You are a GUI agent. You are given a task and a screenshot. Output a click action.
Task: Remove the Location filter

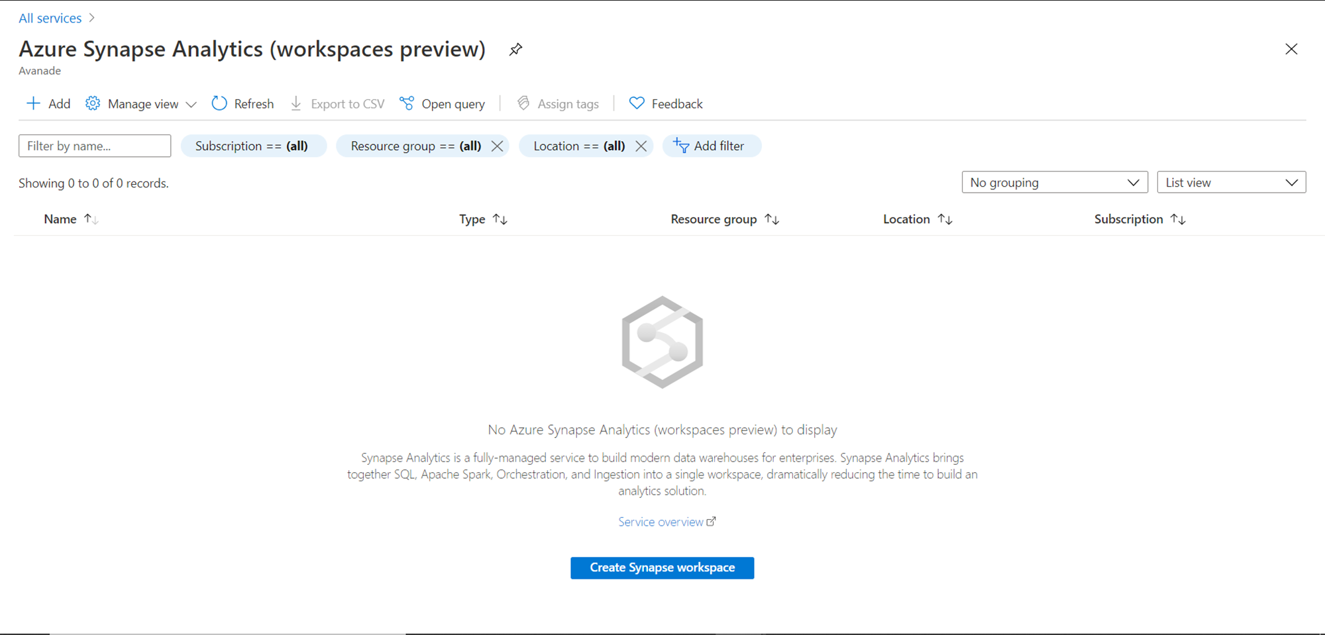641,146
